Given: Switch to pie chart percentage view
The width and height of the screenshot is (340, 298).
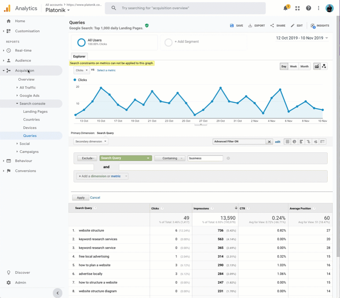Looking at the screenshot, I should pyautogui.click(x=294, y=142).
